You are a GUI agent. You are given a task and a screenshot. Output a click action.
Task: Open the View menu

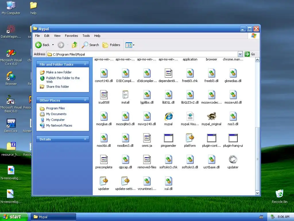(x=57, y=36)
